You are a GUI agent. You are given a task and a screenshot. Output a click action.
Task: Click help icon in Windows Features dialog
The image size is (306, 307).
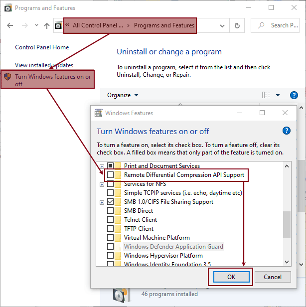tap(287, 131)
